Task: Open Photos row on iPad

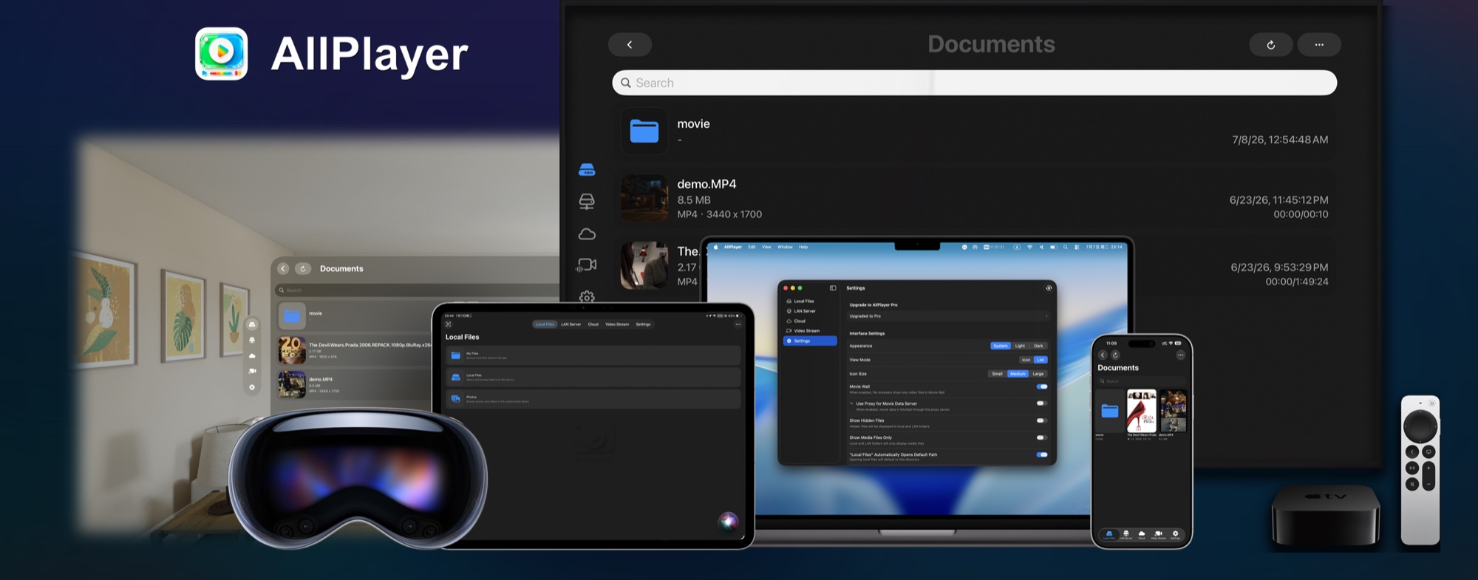Action: tap(593, 399)
